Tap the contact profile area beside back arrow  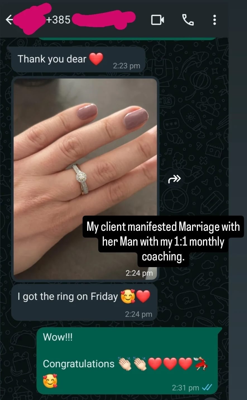coord(30,20)
